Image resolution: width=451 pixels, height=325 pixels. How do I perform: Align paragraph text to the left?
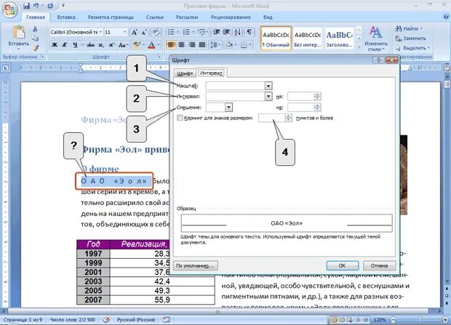pyautogui.click(x=171, y=44)
